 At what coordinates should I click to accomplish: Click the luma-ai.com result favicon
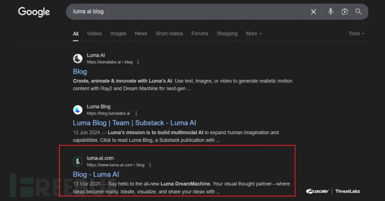(x=78, y=161)
